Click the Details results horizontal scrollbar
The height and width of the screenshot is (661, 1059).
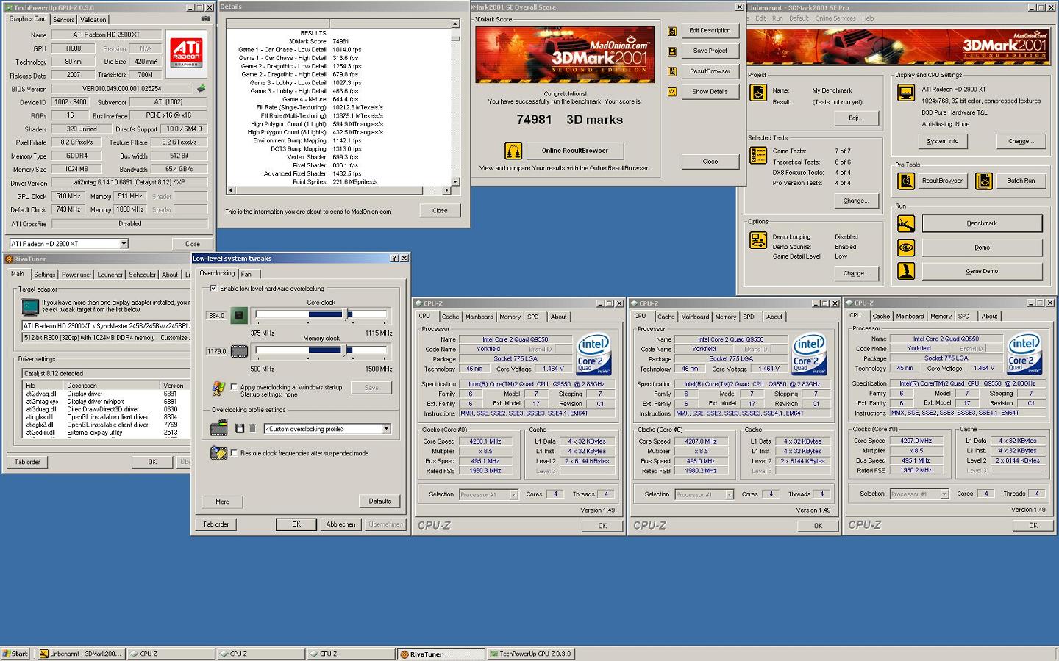pyautogui.click(x=339, y=190)
